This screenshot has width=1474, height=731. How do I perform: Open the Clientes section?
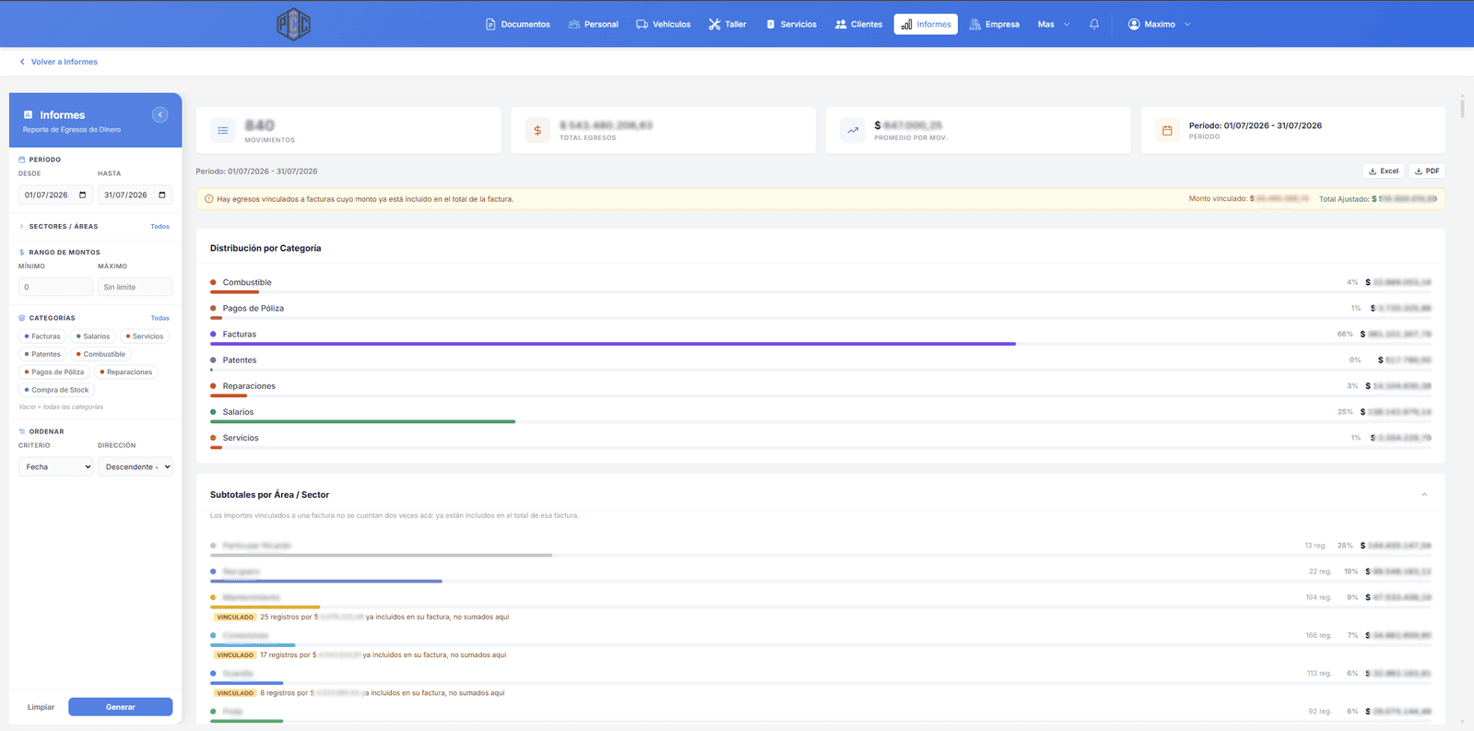(x=859, y=24)
